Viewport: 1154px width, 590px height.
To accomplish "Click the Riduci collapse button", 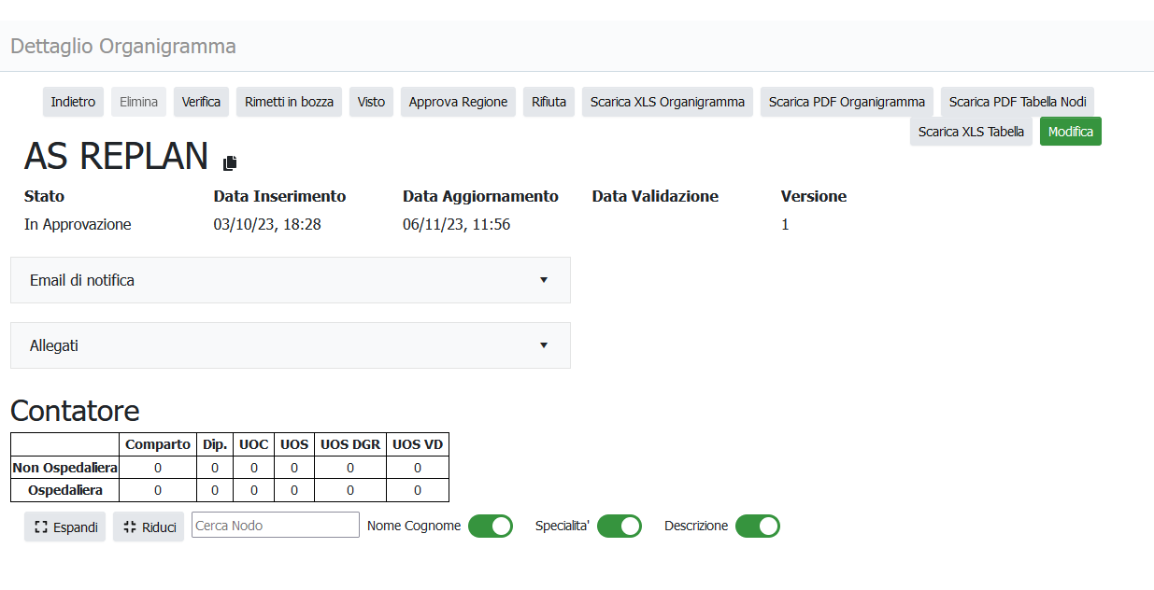I will 149,527.
